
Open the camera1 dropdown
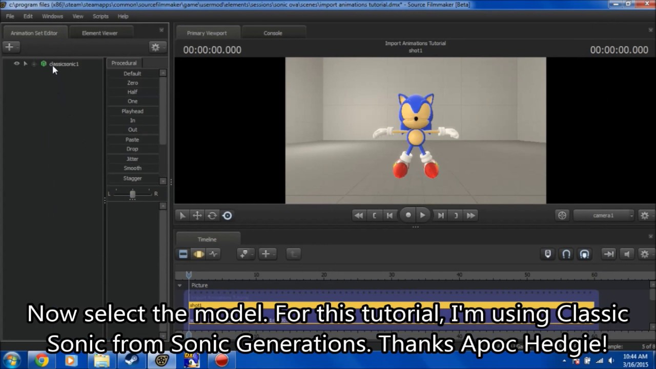pos(604,216)
